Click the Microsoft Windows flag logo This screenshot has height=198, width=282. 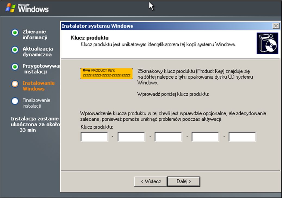11,8
